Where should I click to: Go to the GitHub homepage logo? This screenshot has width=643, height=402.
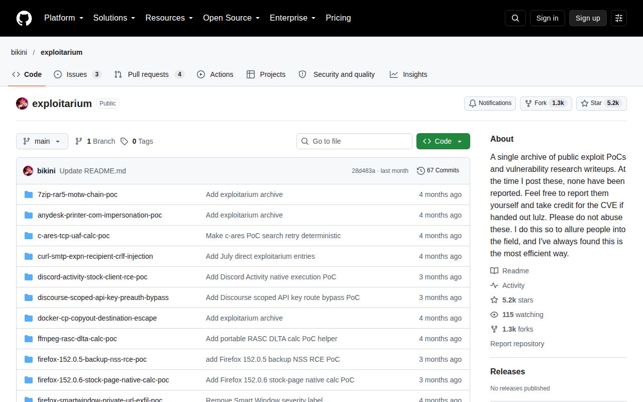point(24,18)
